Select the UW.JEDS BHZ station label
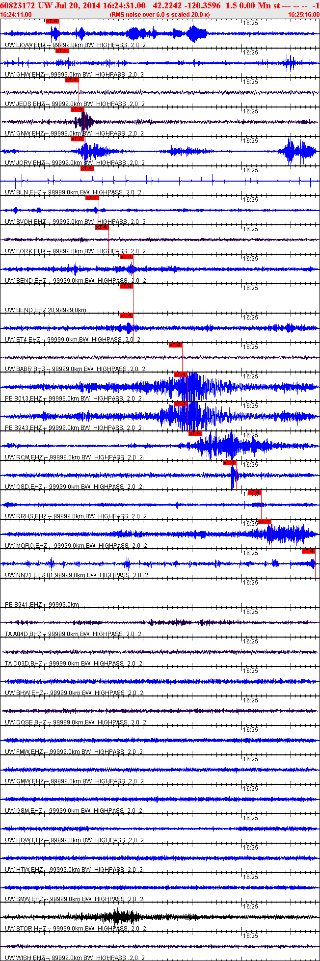The height and width of the screenshot is (961, 320). (76, 104)
